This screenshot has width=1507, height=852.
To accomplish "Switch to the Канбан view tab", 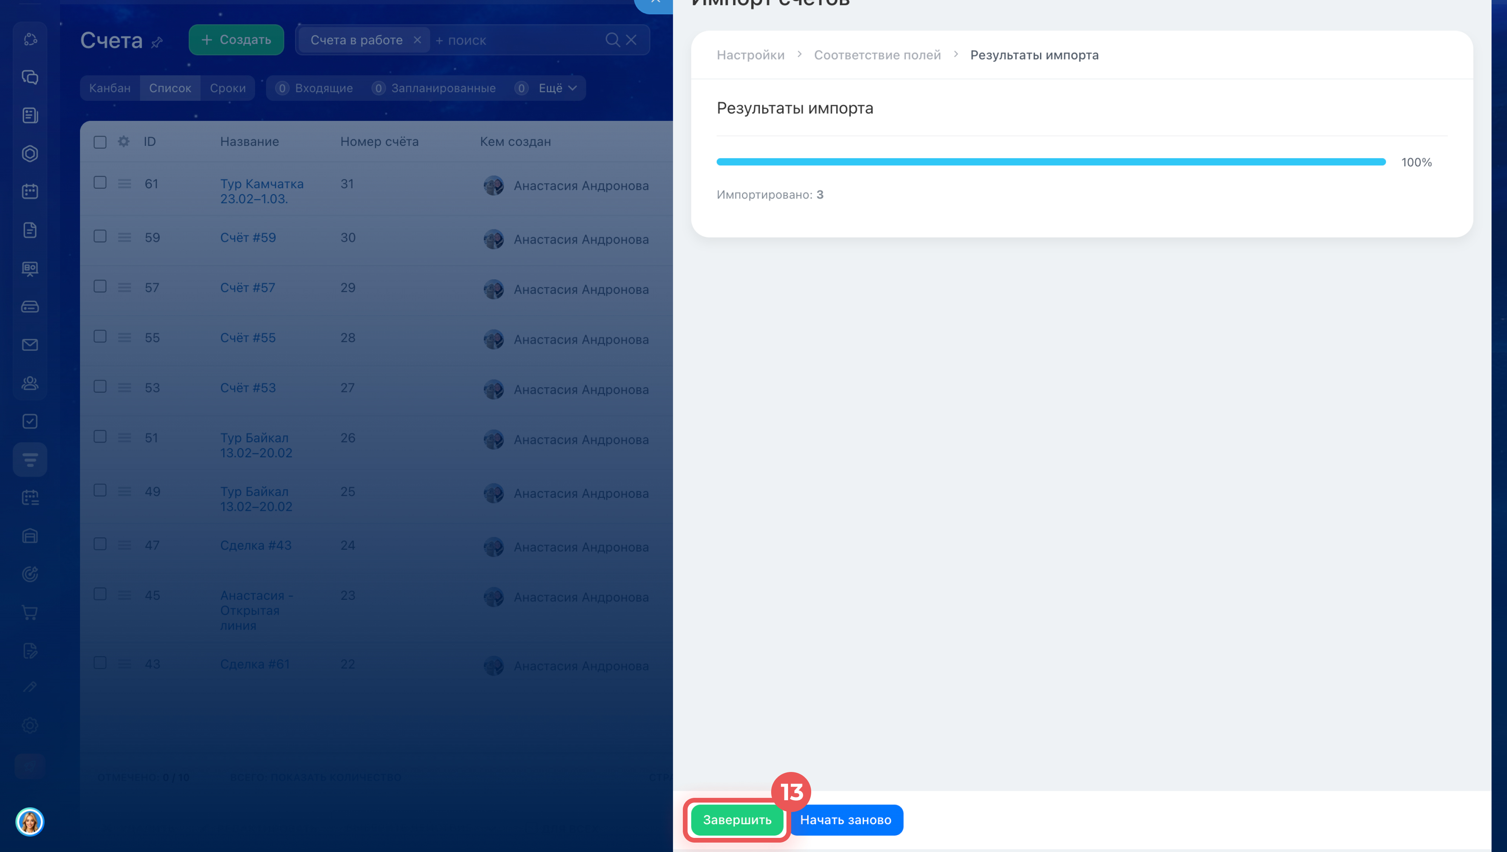I will click(110, 88).
